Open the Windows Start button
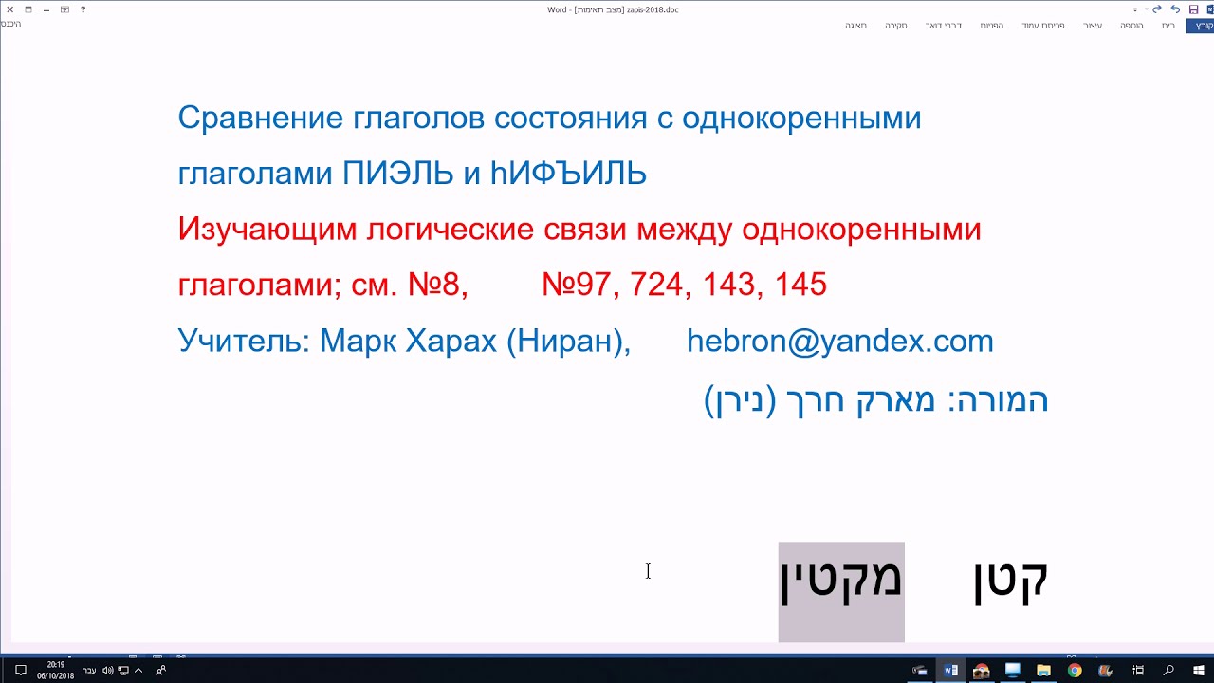 coord(1199,671)
